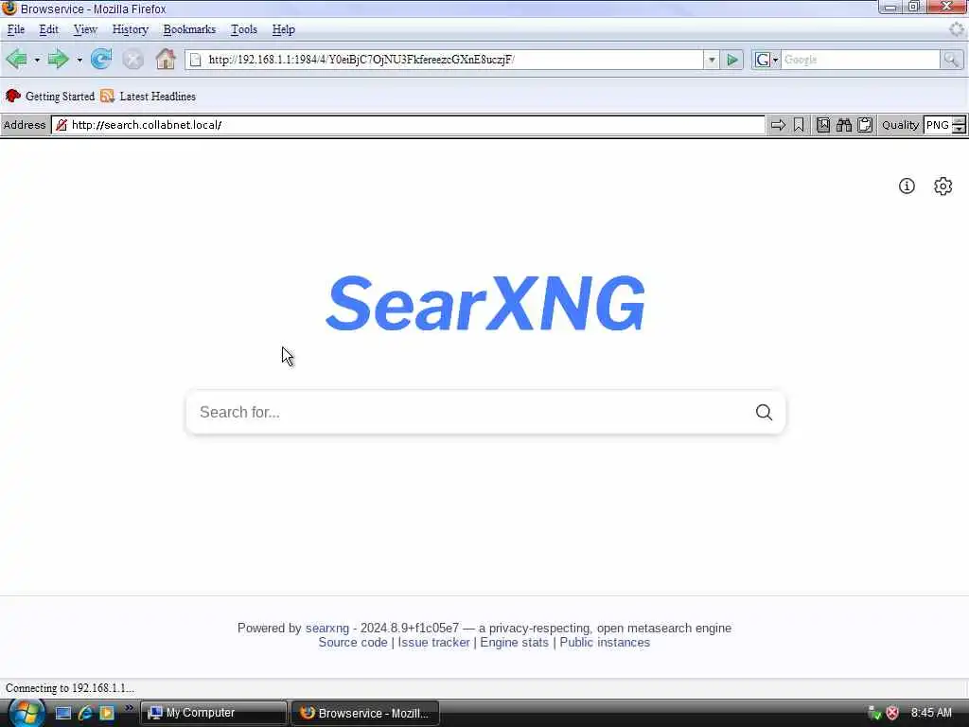
Task: Click the Browservice clipboard icon
Action: (x=865, y=125)
